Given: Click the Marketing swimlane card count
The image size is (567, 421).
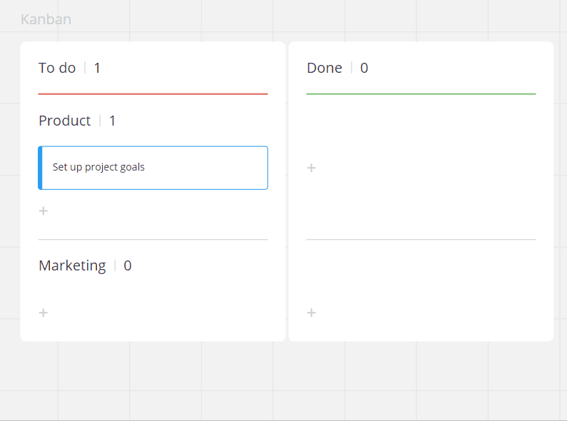Looking at the screenshot, I should click(128, 265).
